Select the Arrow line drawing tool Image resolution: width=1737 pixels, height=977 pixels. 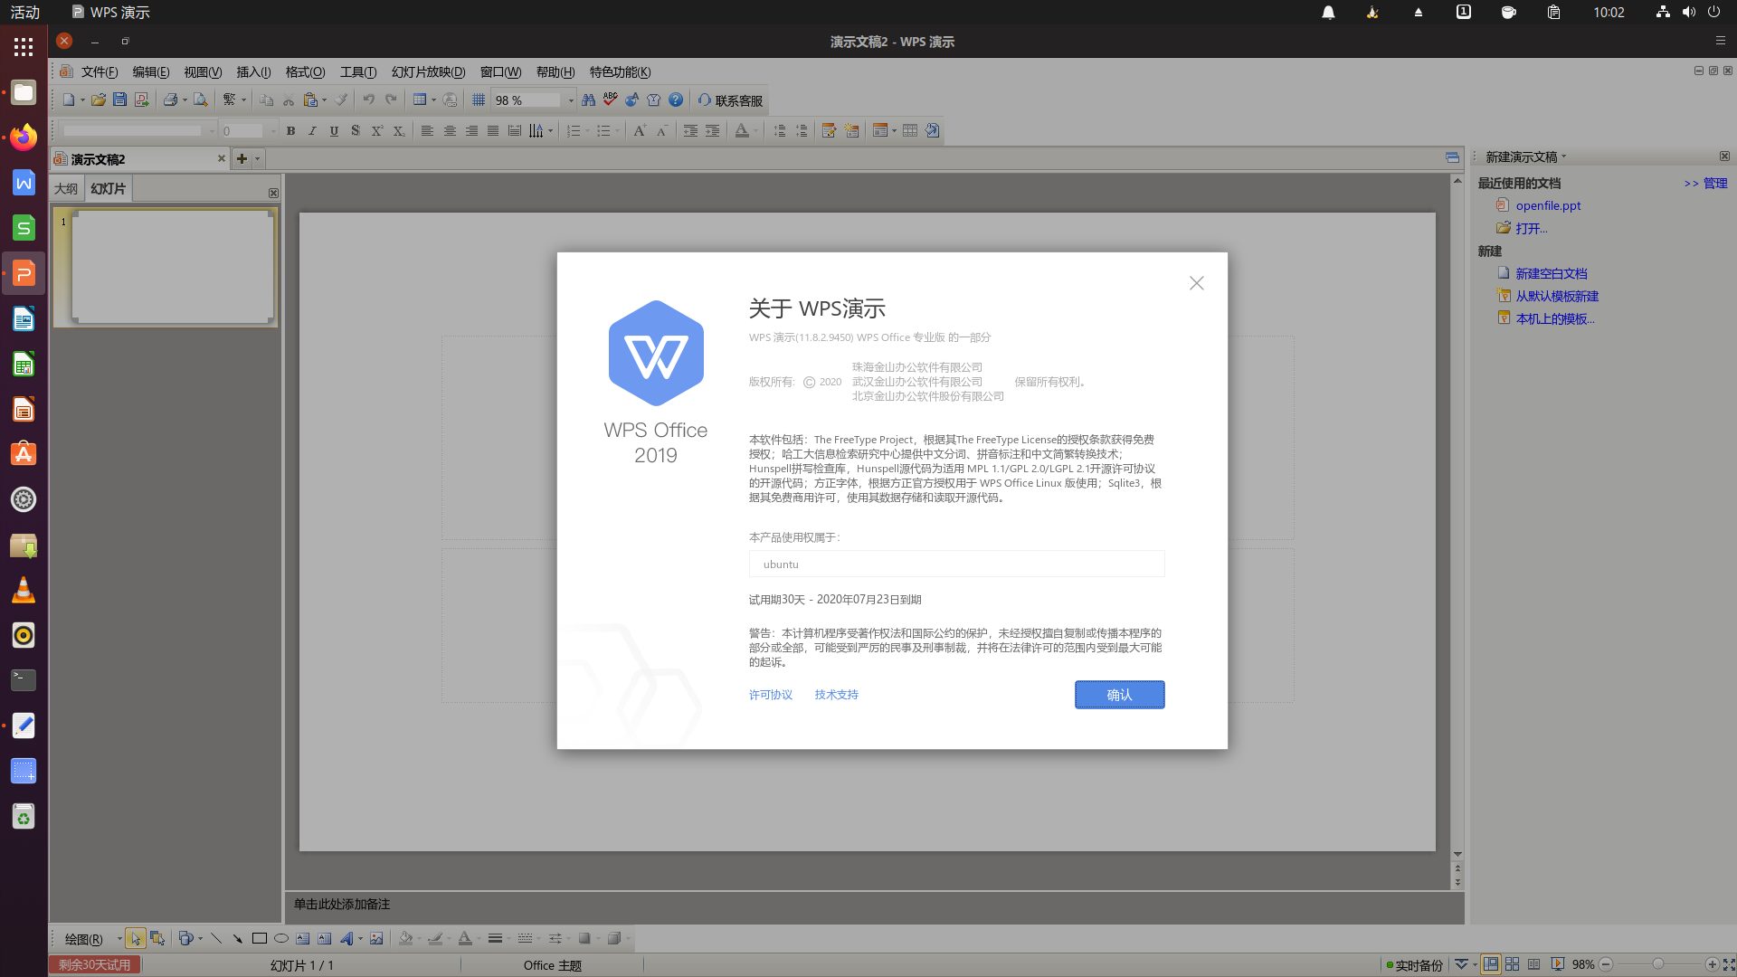tap(238, 939)
